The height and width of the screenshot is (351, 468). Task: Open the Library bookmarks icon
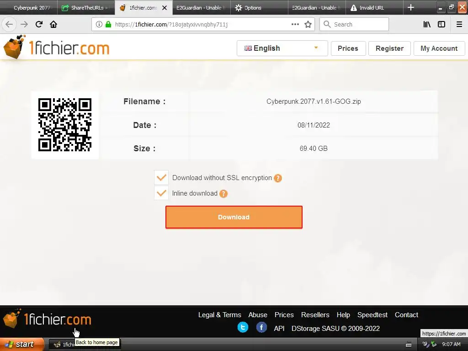[427, 24]
